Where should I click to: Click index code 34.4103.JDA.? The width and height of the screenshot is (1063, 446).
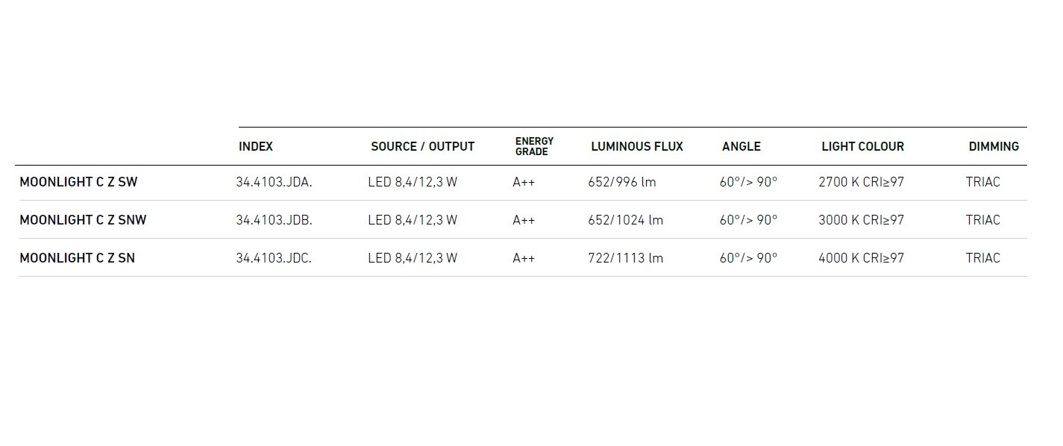[274, 182]
